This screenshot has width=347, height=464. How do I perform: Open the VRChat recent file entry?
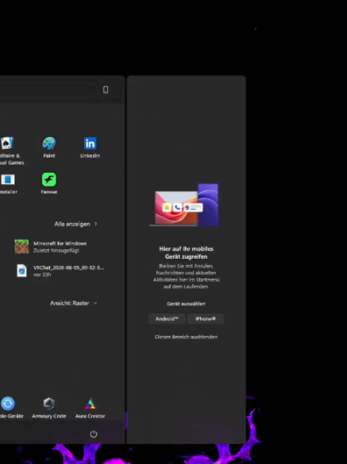point(59,271)
